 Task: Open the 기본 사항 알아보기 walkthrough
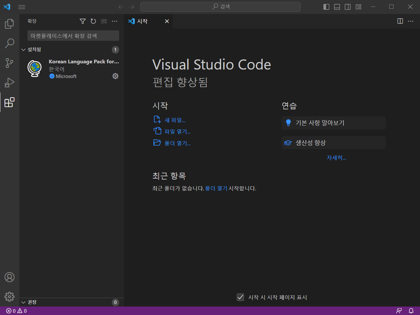pyautogui.click(x=333, y=123)
